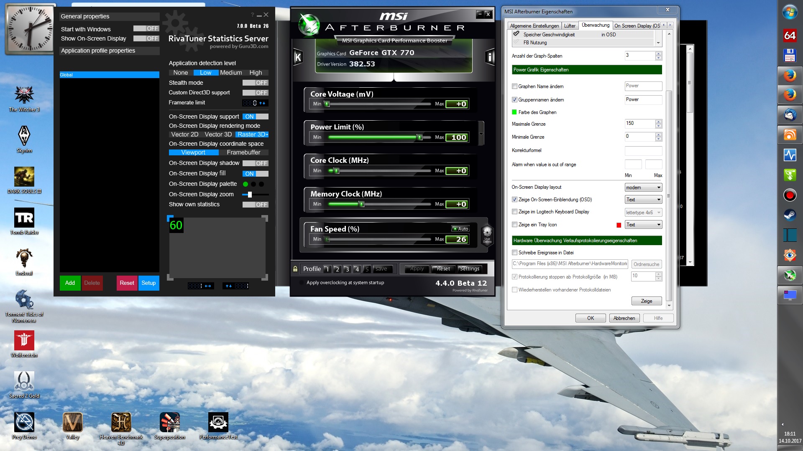Open On-Screen Display layout dropdown
The width and height of the screenshot is (803, 451).
click(643, 187)
